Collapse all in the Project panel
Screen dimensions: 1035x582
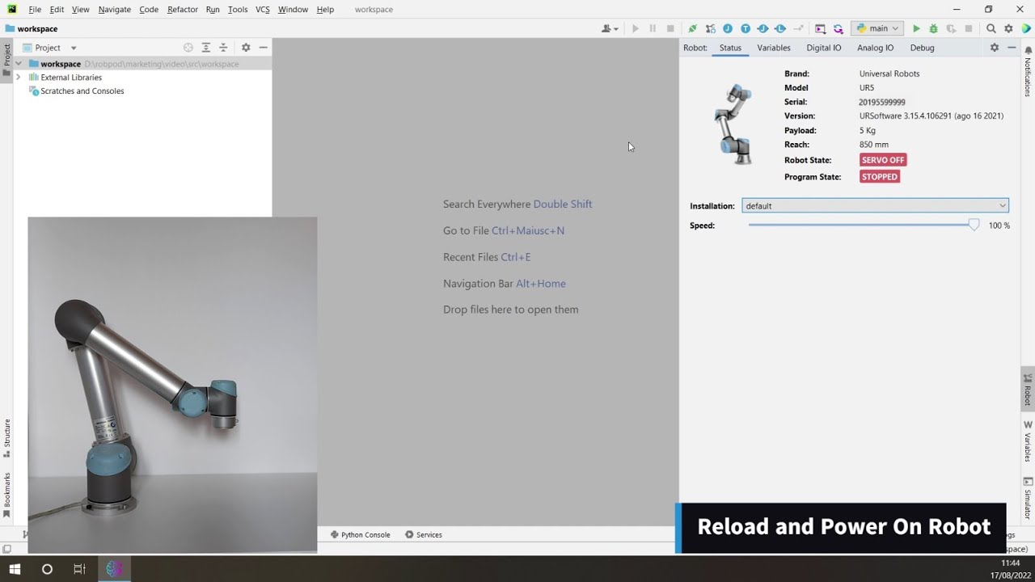[224, 48]
